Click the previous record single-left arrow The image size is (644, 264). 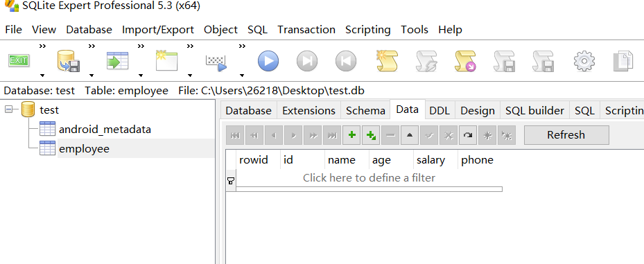274,135
